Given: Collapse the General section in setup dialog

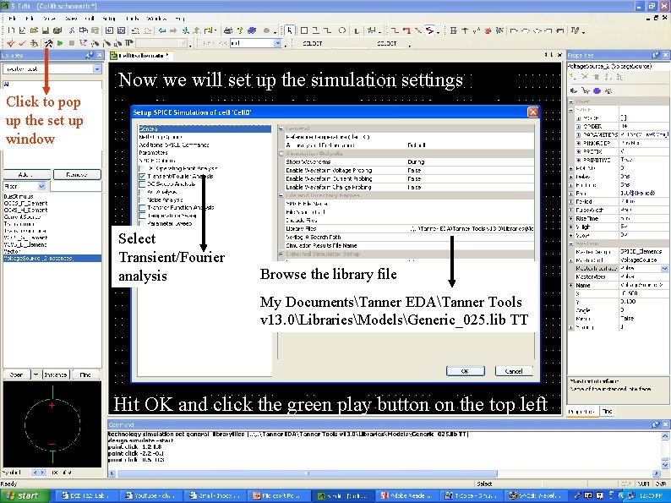Looking at the screenshot, I should 281,128.
